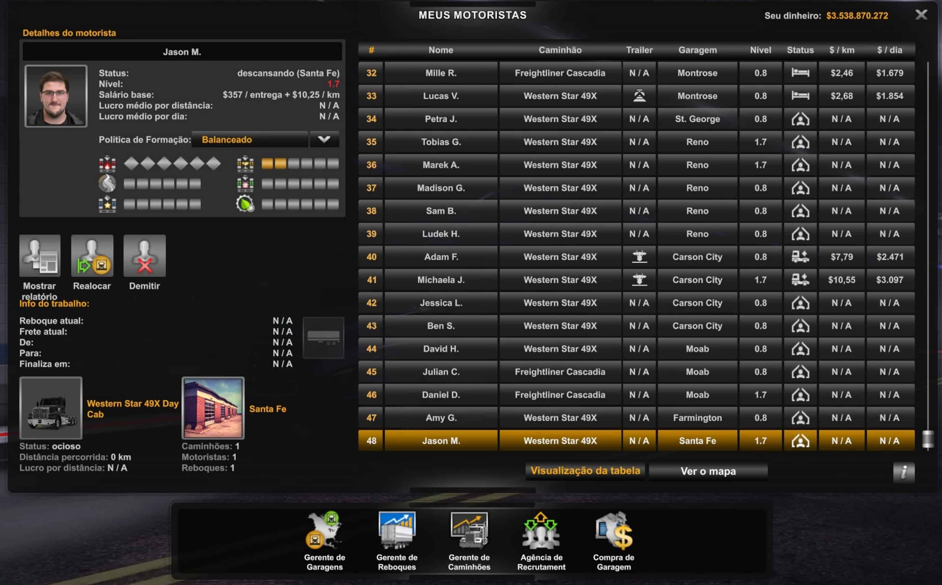Sort table by Nível column header
This screenshot has width=942, height=585.
(760, 50)
